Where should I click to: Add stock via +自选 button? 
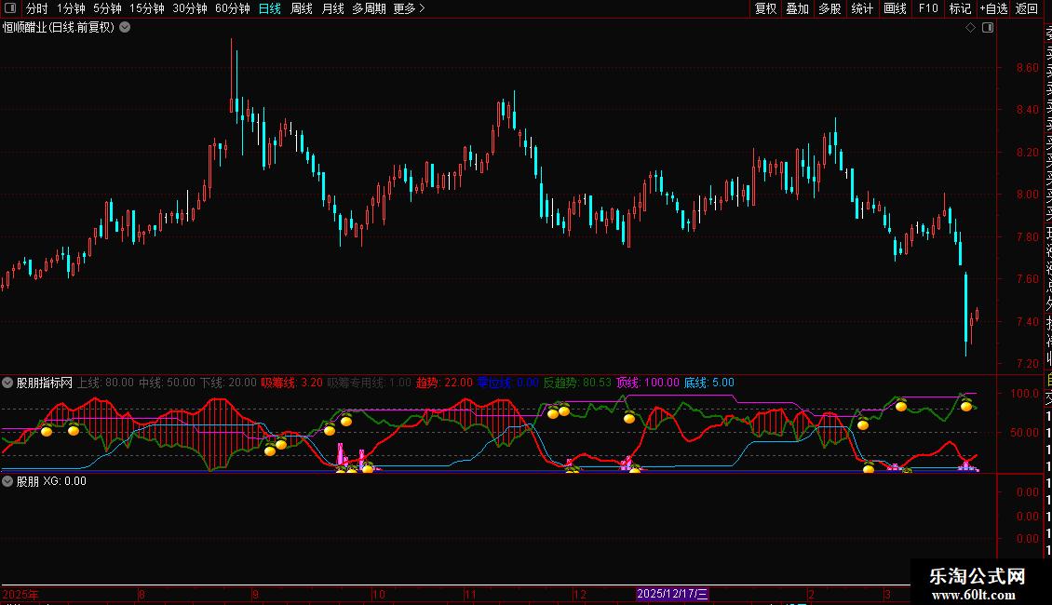click(993, 8)
